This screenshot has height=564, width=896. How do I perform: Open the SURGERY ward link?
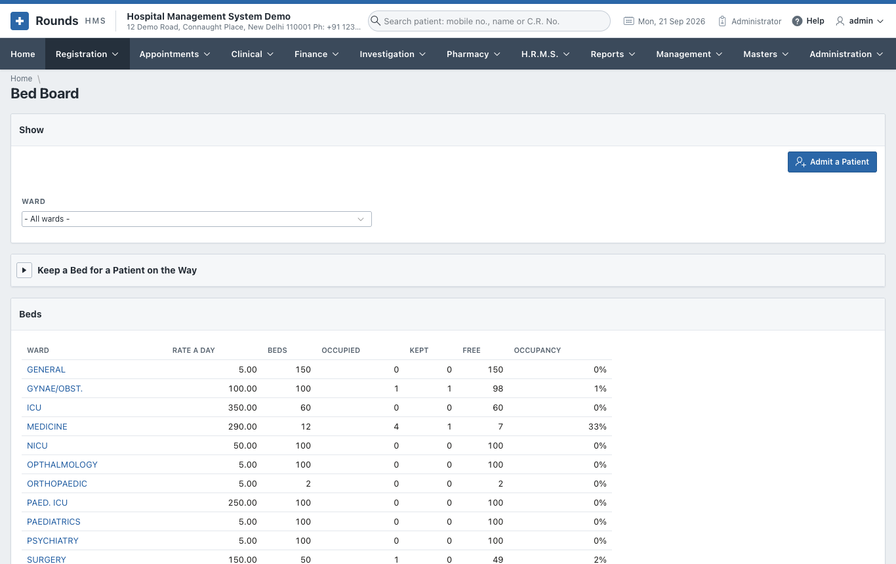point(47,559)
